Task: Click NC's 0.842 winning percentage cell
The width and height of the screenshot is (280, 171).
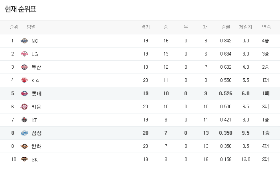Action: pyautogui.click(x=226, y=41)
